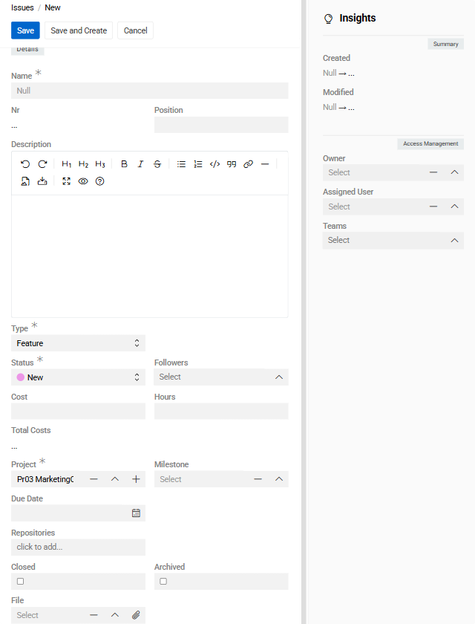This screenshot has width=475, height=624.
Task: Insert a numbered list
Action: click(x=198, y=164)
